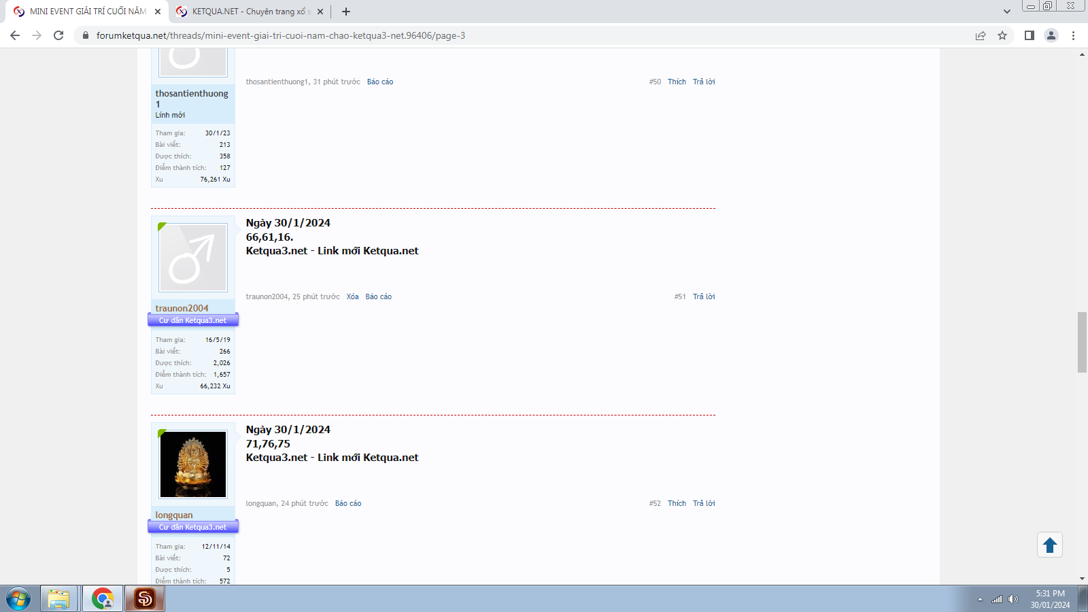Reply to post #51 via Trả lời
This screenshot has width=1088, height=612.
pyautogui.click(x=704, y=296)
